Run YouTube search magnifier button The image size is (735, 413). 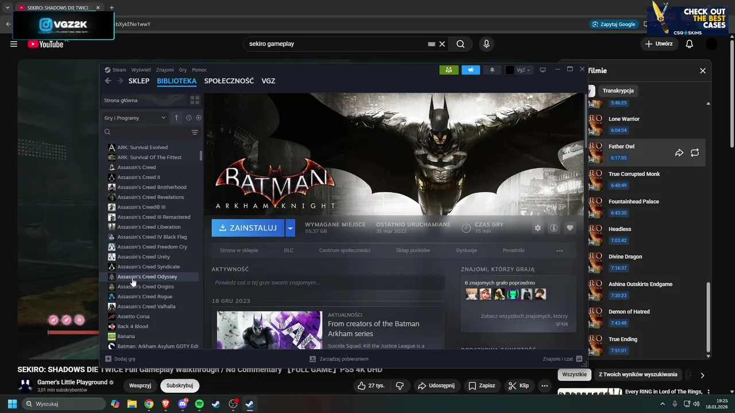pos(461,44)
